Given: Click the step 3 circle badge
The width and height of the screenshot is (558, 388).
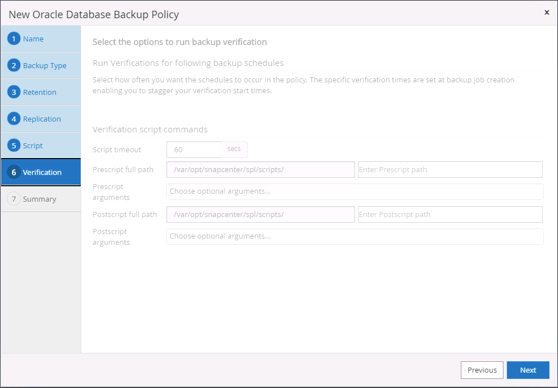Looking at the screenshot, I should tap(14, 92).
